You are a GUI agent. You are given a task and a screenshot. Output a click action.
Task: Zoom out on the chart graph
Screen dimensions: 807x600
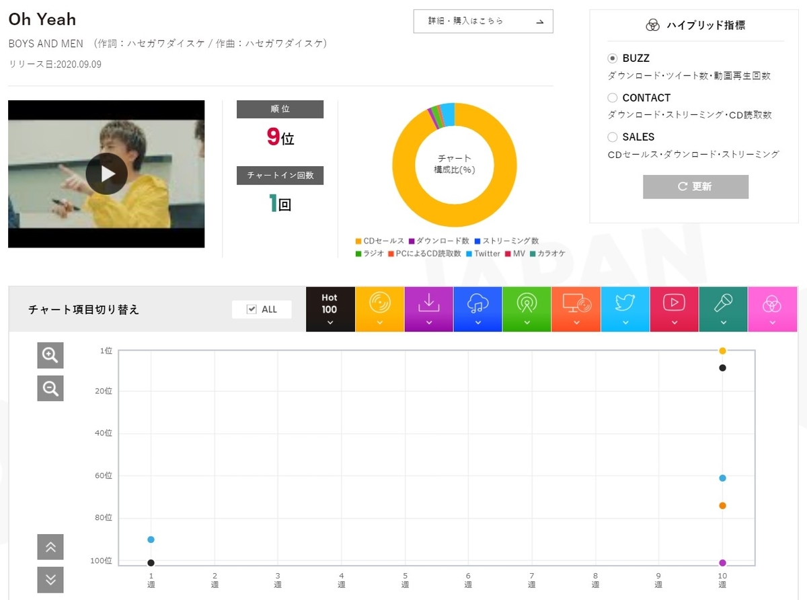[50, 388]
